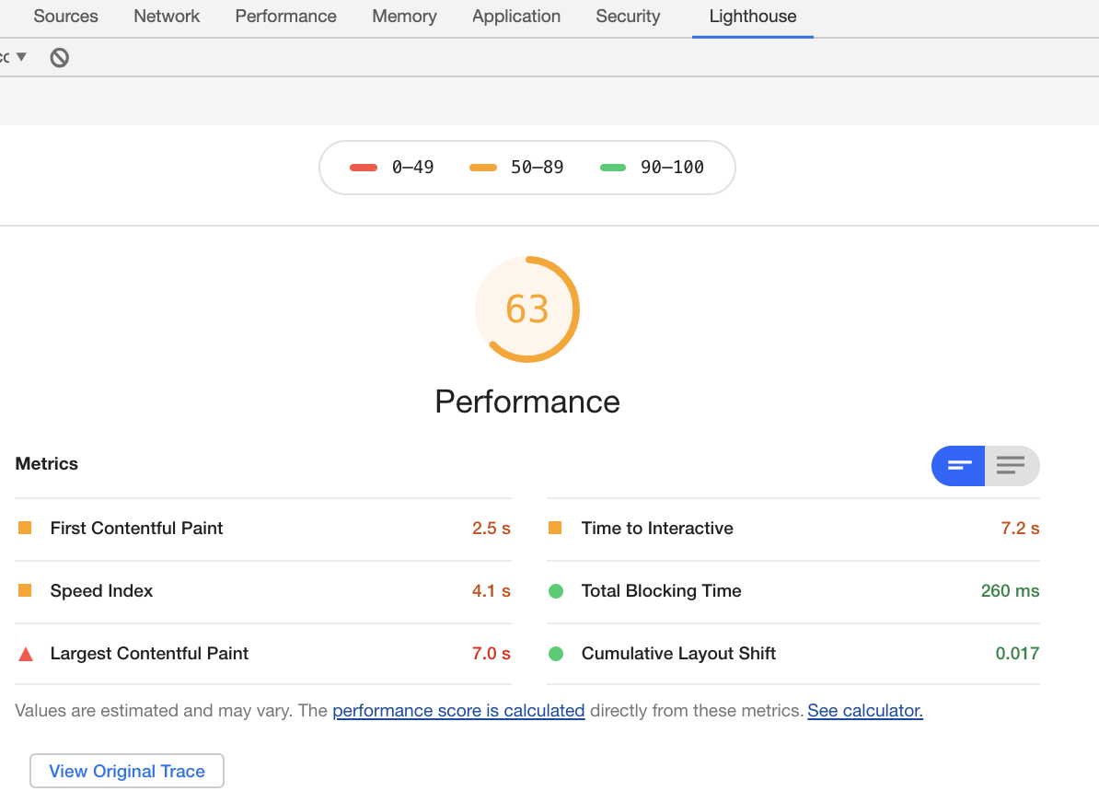Viewport: 1099px width, 803px height.
Task: Click the orange square beside First Contentful Paint
Action: point(25,528)
